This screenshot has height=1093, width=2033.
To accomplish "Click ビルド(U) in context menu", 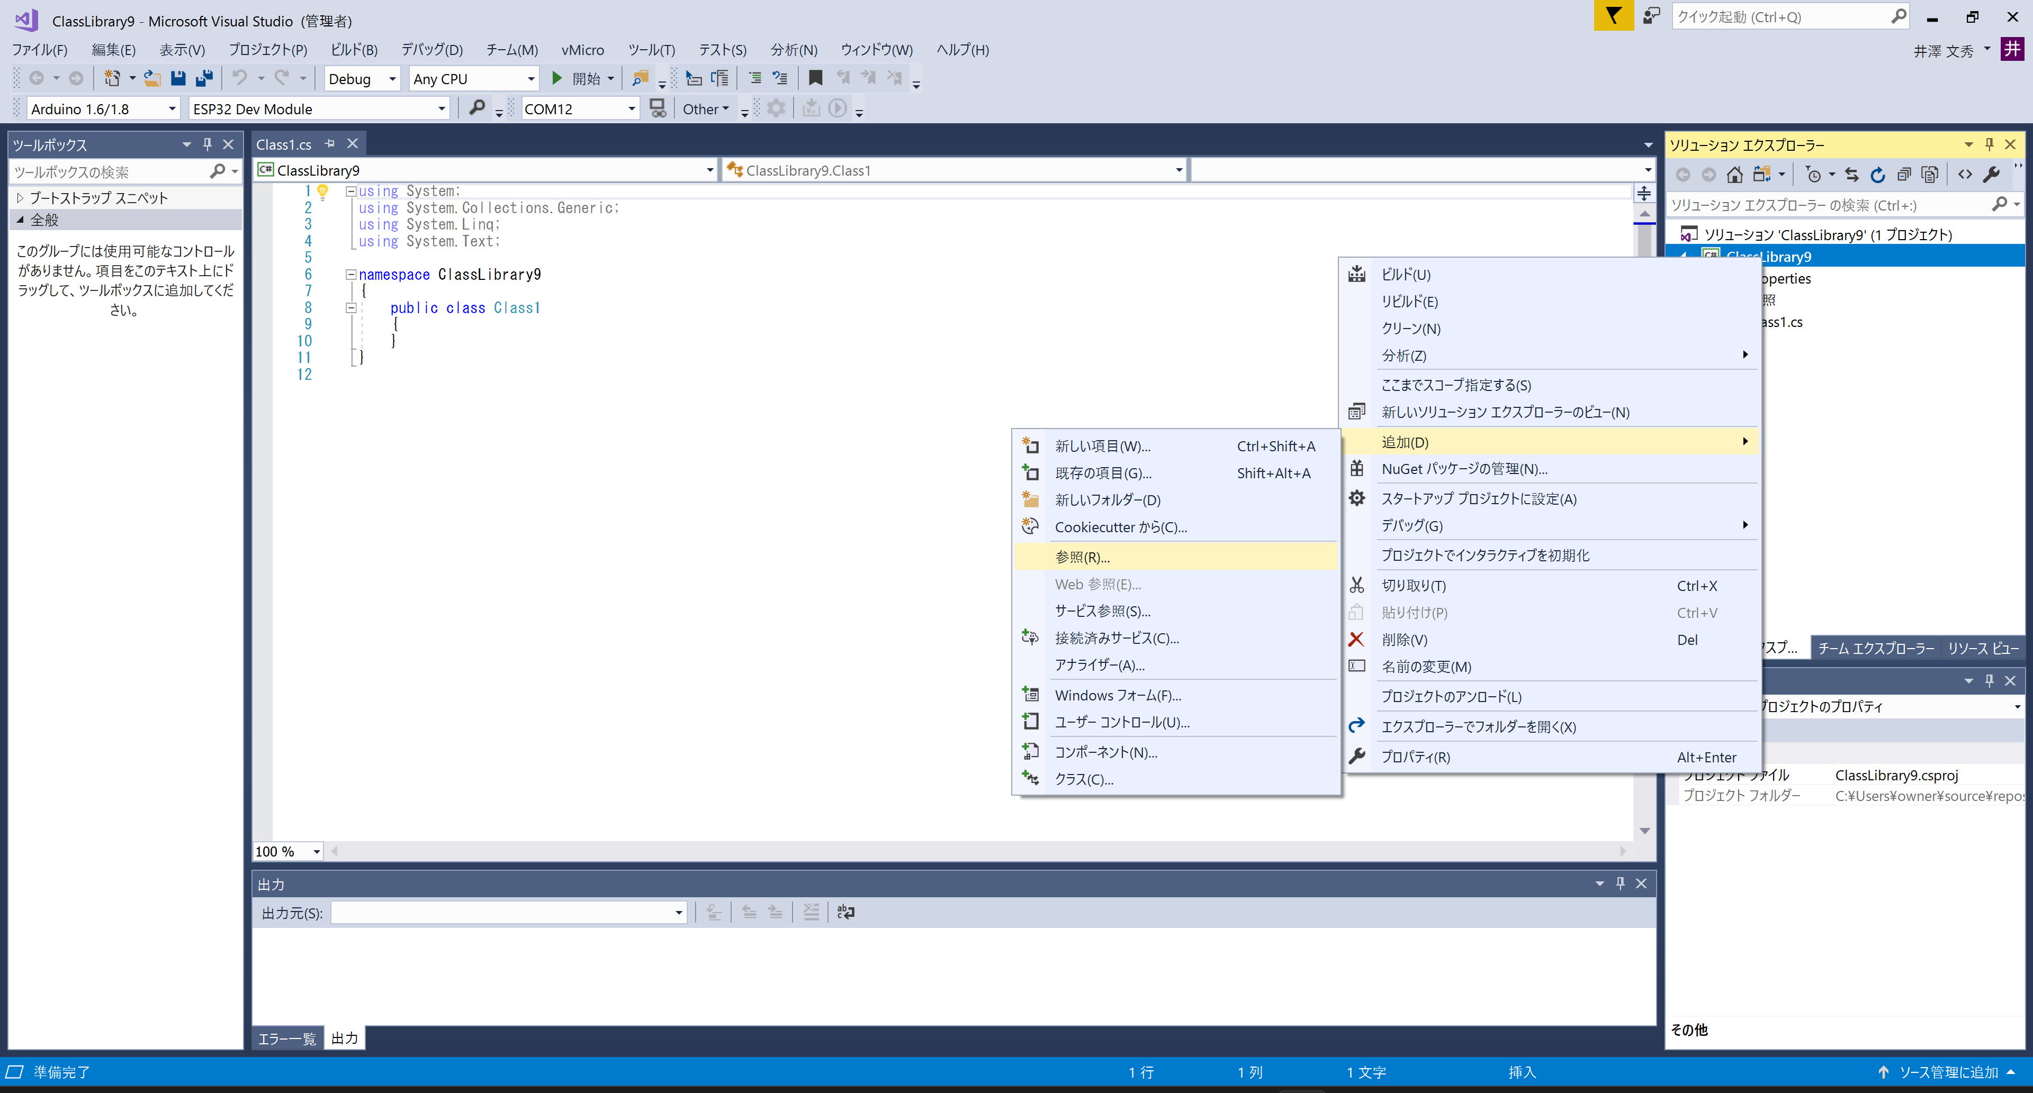I will (x=1551, y=275).
